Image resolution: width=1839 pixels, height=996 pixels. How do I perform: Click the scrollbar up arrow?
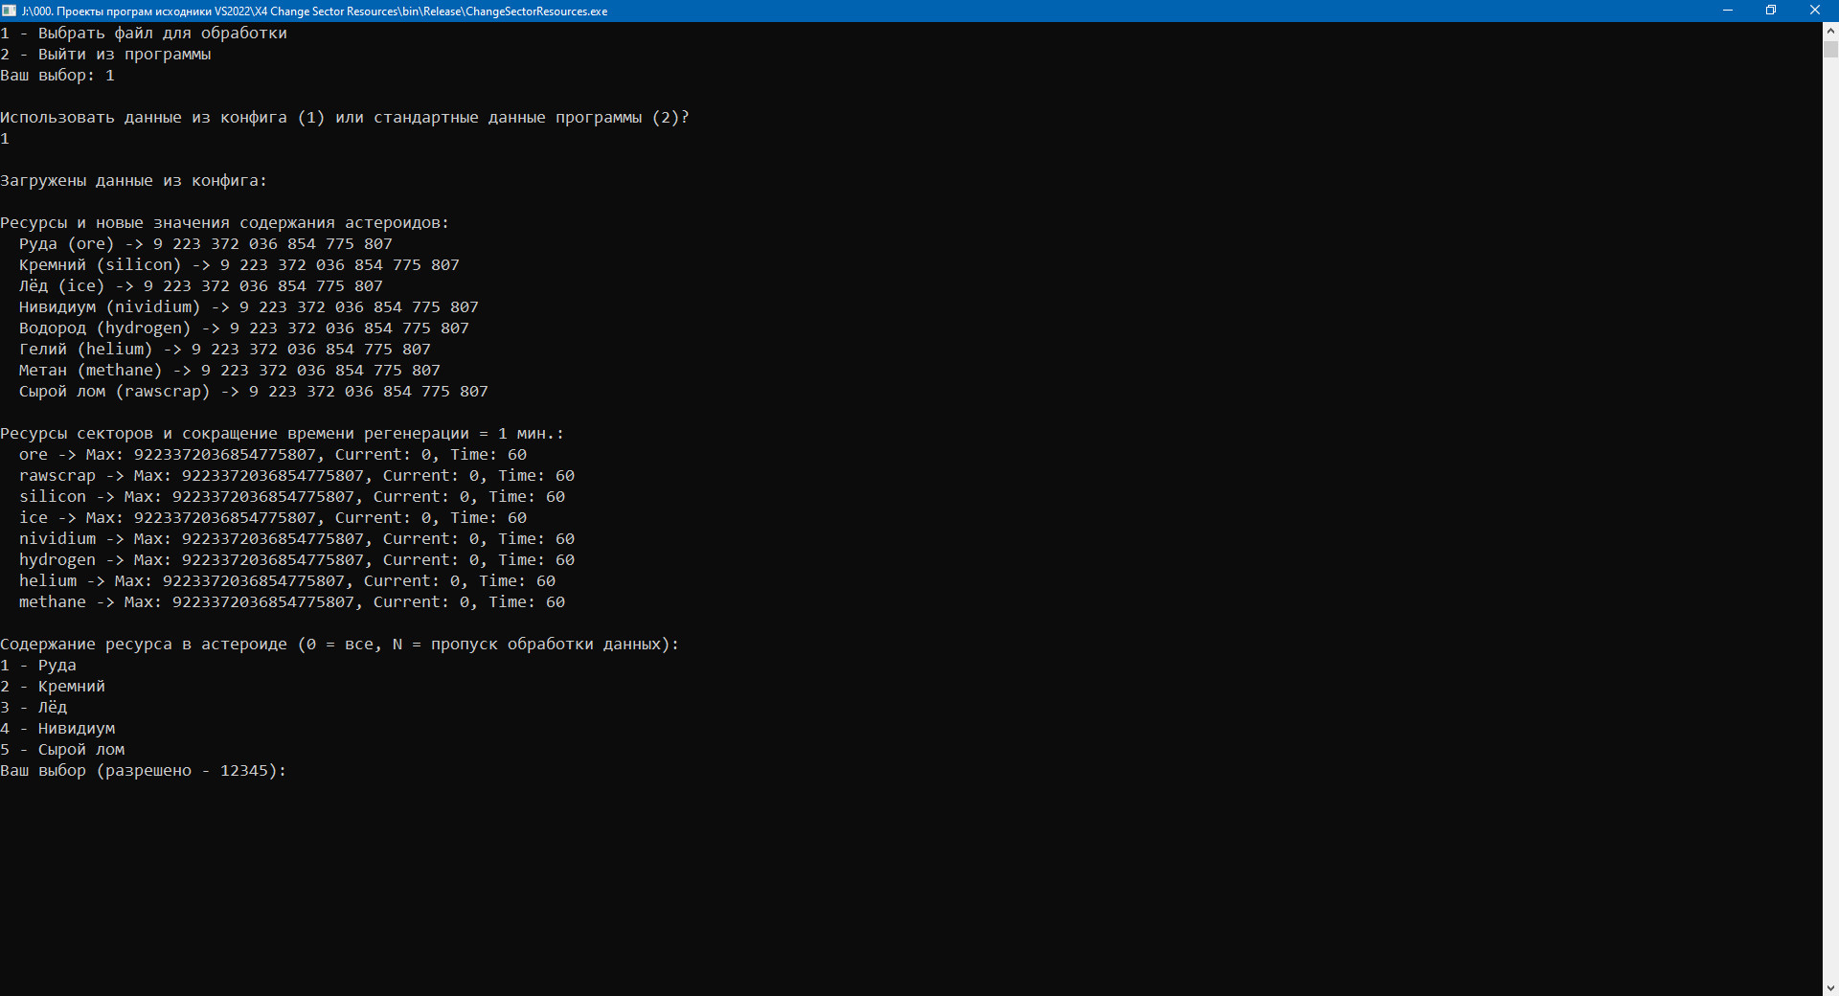coord(1830,31)
